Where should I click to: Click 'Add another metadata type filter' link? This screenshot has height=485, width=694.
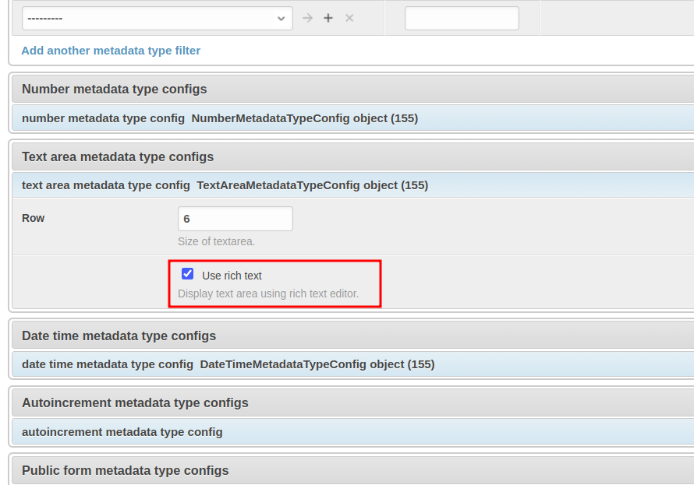tap(111, 51)
